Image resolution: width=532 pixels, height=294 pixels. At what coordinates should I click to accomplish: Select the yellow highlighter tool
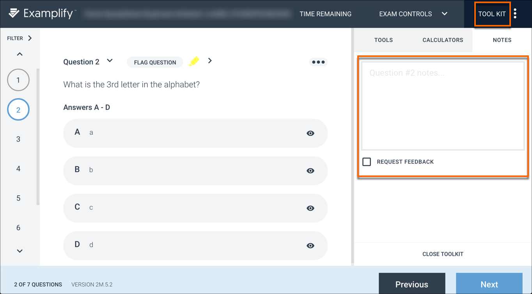coord(194,61)
